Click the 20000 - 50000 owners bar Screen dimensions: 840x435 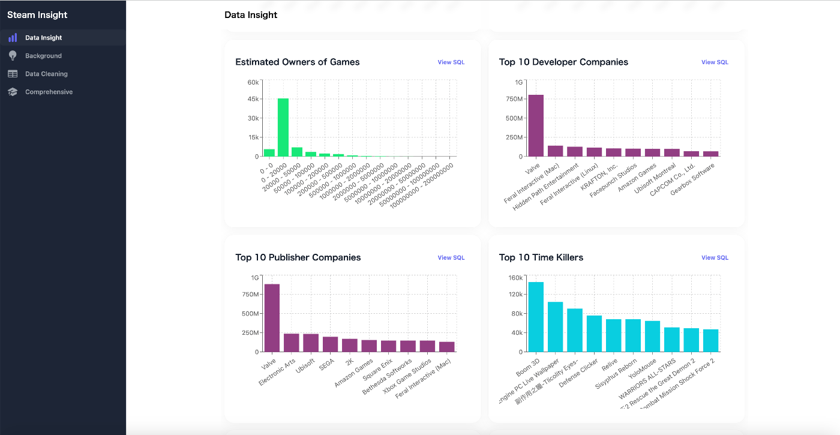click(297, 152)
